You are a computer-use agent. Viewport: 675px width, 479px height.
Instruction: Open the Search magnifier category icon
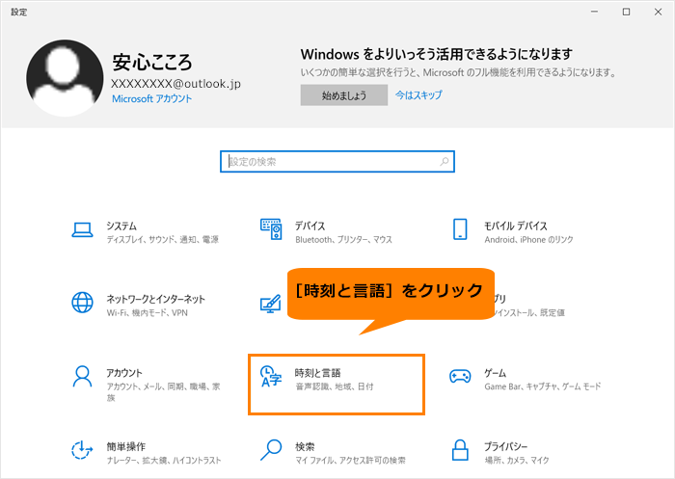[x=271, y=450]
